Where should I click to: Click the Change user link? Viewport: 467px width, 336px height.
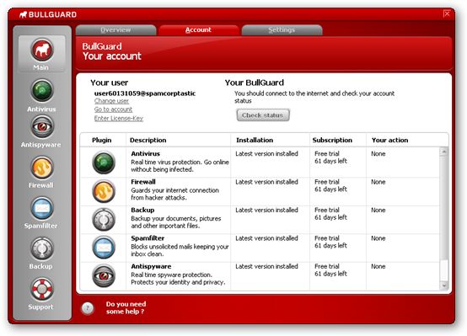tap(111, 101)
